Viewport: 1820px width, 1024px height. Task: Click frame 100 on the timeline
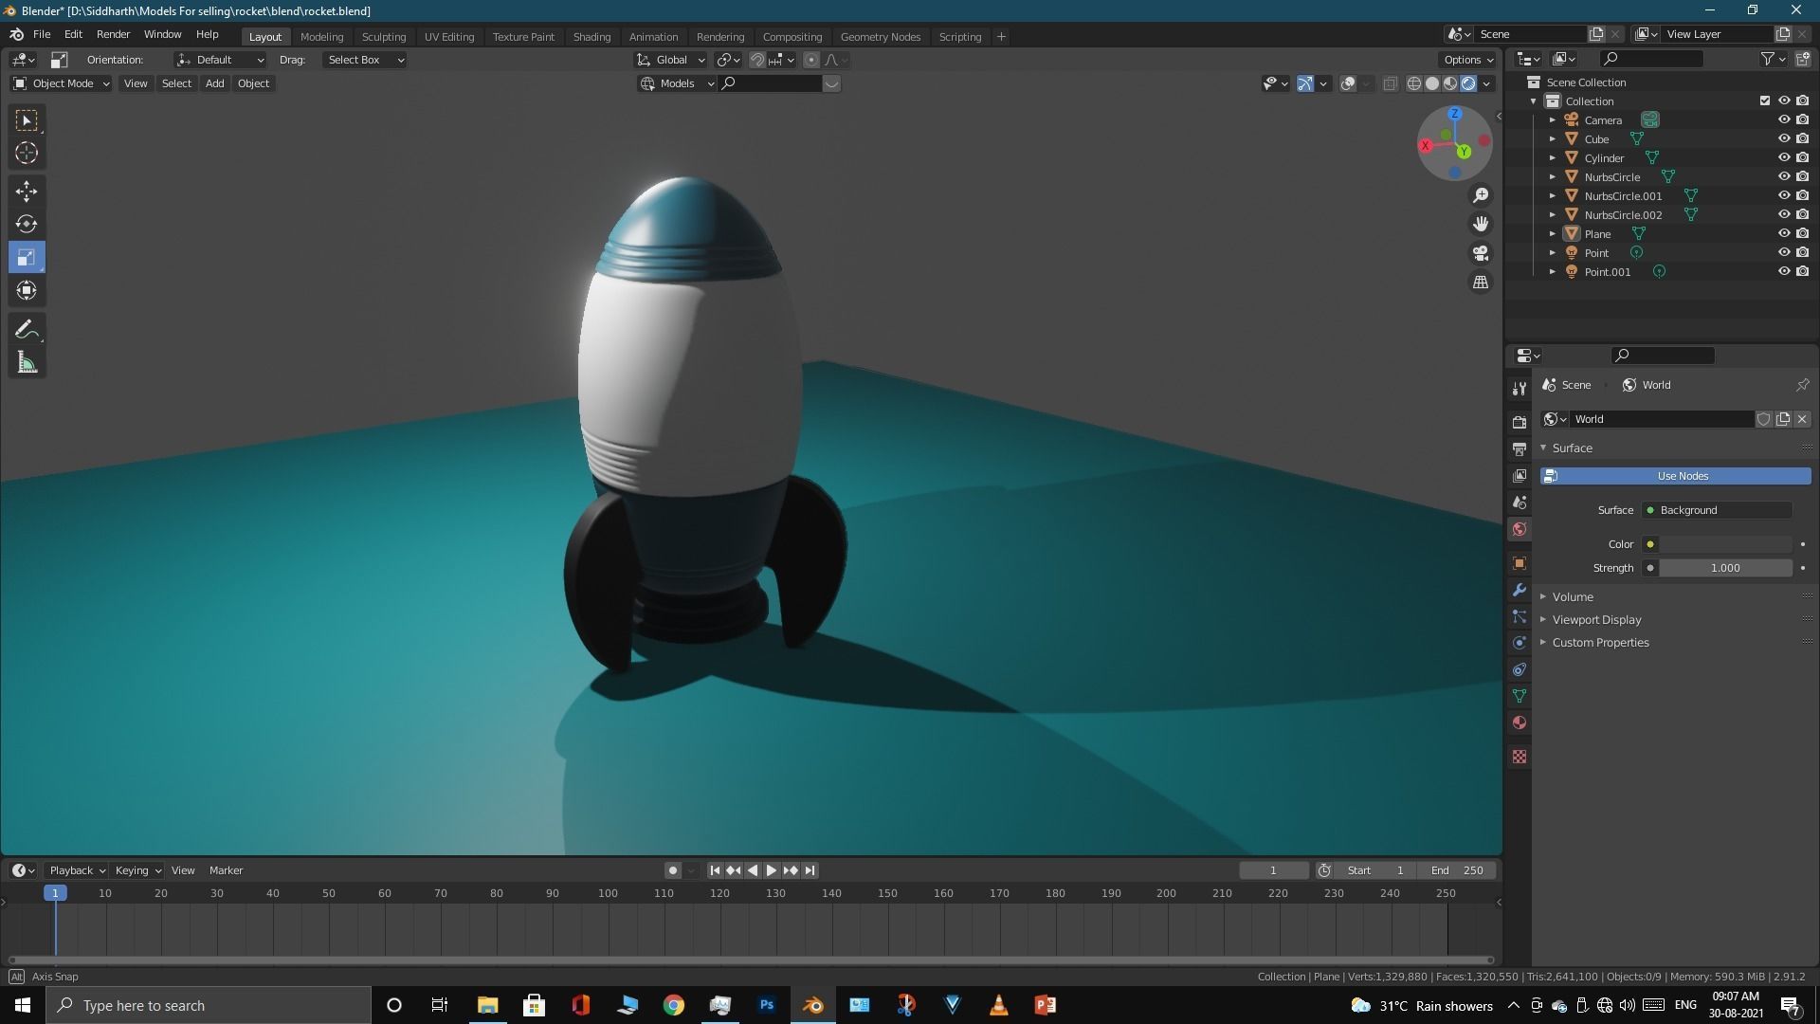tap(608, 893)
